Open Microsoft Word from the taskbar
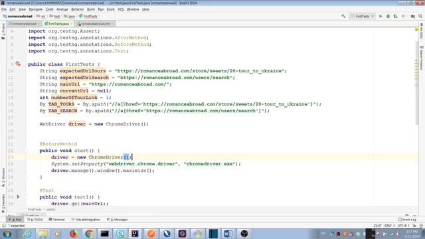The height and width of the screenshot is (239, 425). [228, 234]
